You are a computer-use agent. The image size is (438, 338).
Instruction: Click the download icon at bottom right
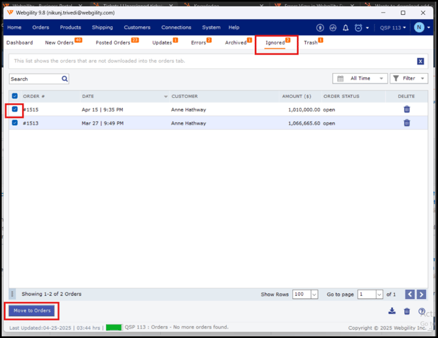[x=392, y=311]
